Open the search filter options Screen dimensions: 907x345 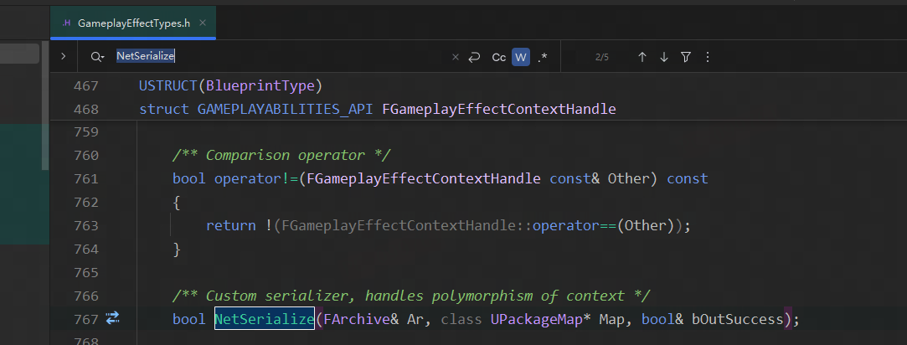(x=686, y=57)
